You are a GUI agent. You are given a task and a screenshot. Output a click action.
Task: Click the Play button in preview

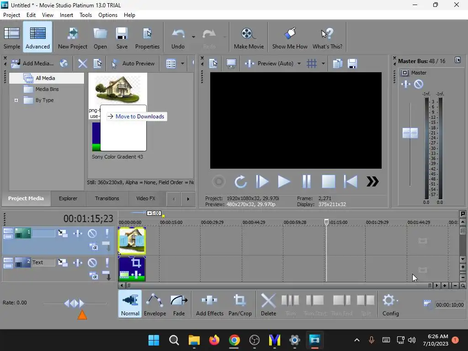tap(284, 181)
